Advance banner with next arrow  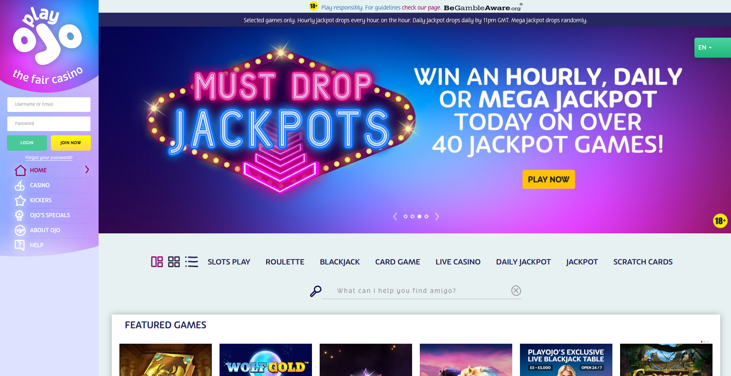437,216
